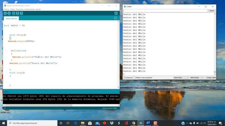Switch to Arduino IDE from the taskbar
The image size is (225, 126).
(x=141, y=123)
